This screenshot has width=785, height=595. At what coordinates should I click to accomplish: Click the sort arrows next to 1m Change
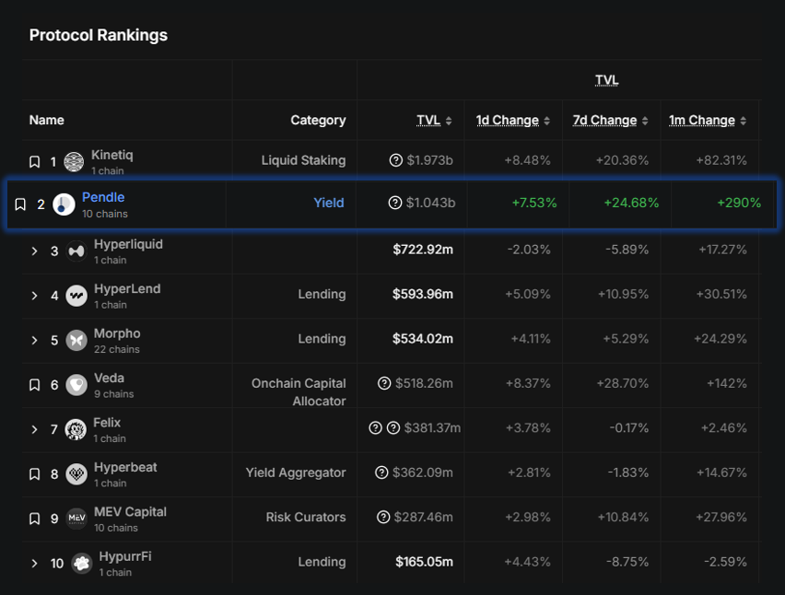(743, 121)
